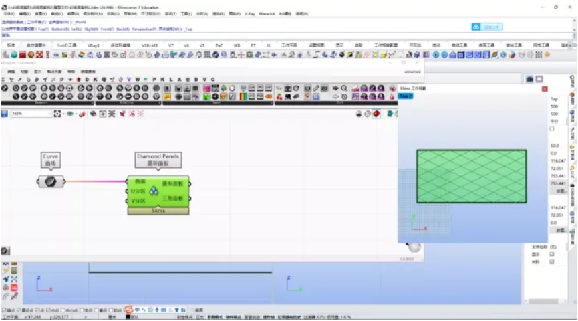Click the zoom magnifier icon in Grasshopper toolbar
This screenshot has width=578, height=321.
tap(344, 88)
